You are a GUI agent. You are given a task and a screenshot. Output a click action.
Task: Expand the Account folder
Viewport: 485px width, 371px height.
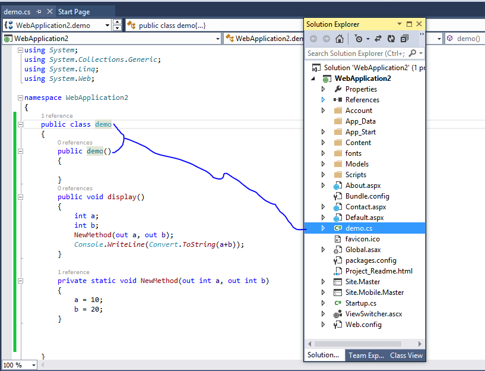323,111
